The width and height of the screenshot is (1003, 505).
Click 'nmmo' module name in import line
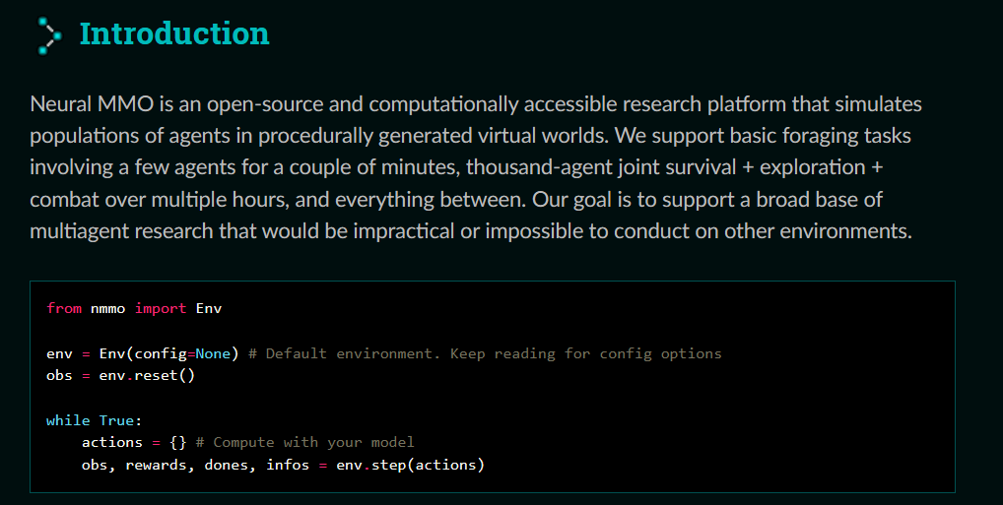(x=107, y=309)
